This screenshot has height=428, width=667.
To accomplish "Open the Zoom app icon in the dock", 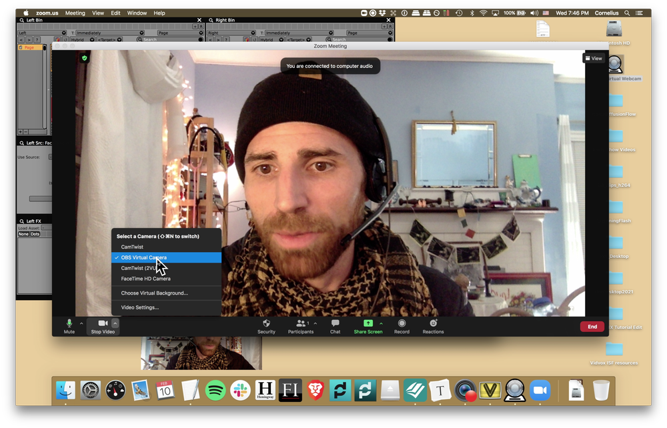I will (540, 390).
